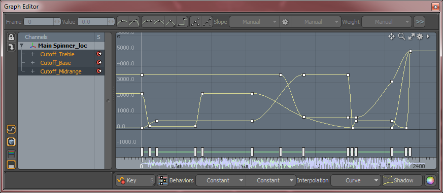Select the second curved tangent slope icon
This screenshot has height=193, width=443.
tap(134, 22)
